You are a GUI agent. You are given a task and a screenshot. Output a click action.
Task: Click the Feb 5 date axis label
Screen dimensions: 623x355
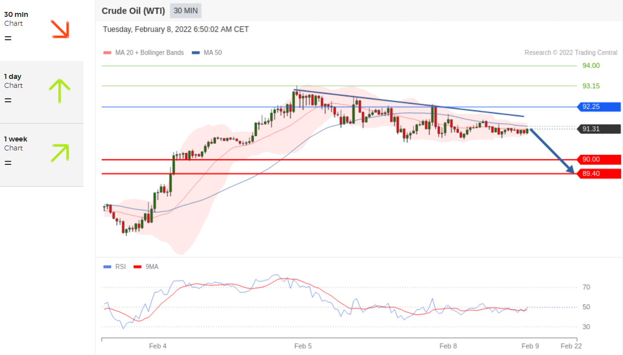(303, 346)
